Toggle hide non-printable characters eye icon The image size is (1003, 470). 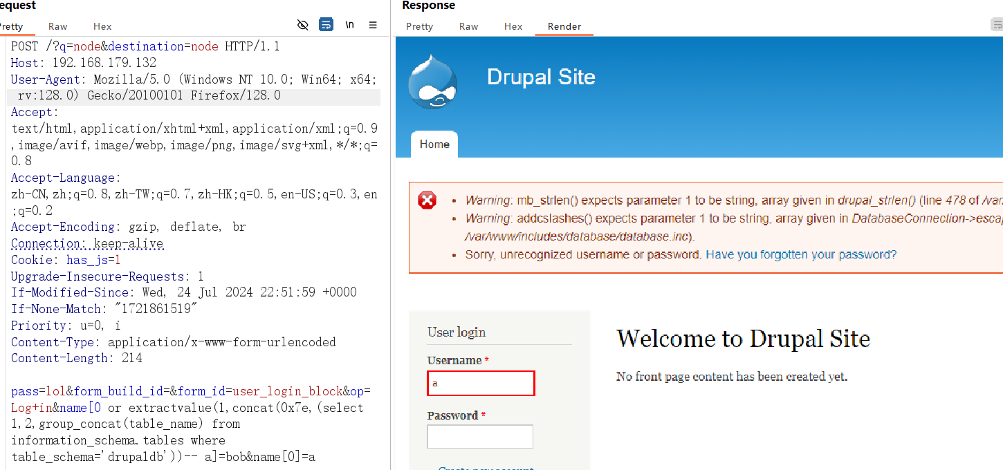[x=302, y=25]
